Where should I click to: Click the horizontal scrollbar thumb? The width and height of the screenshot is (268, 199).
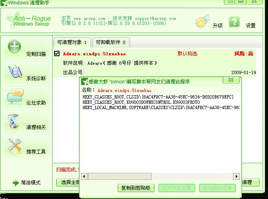[119, 176]
